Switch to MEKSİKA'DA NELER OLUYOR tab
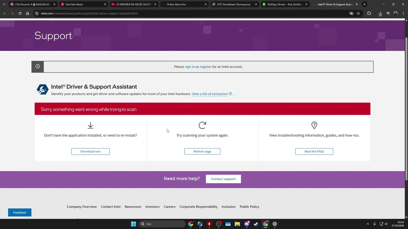The image size is (408, 229). click(133, 4)
